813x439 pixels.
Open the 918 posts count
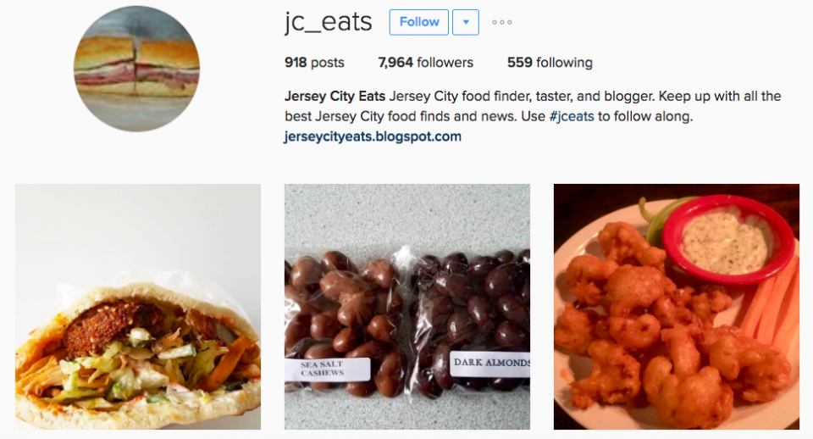[314, 63]
